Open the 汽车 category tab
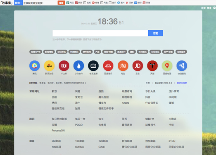 click(x=97, y=52)
